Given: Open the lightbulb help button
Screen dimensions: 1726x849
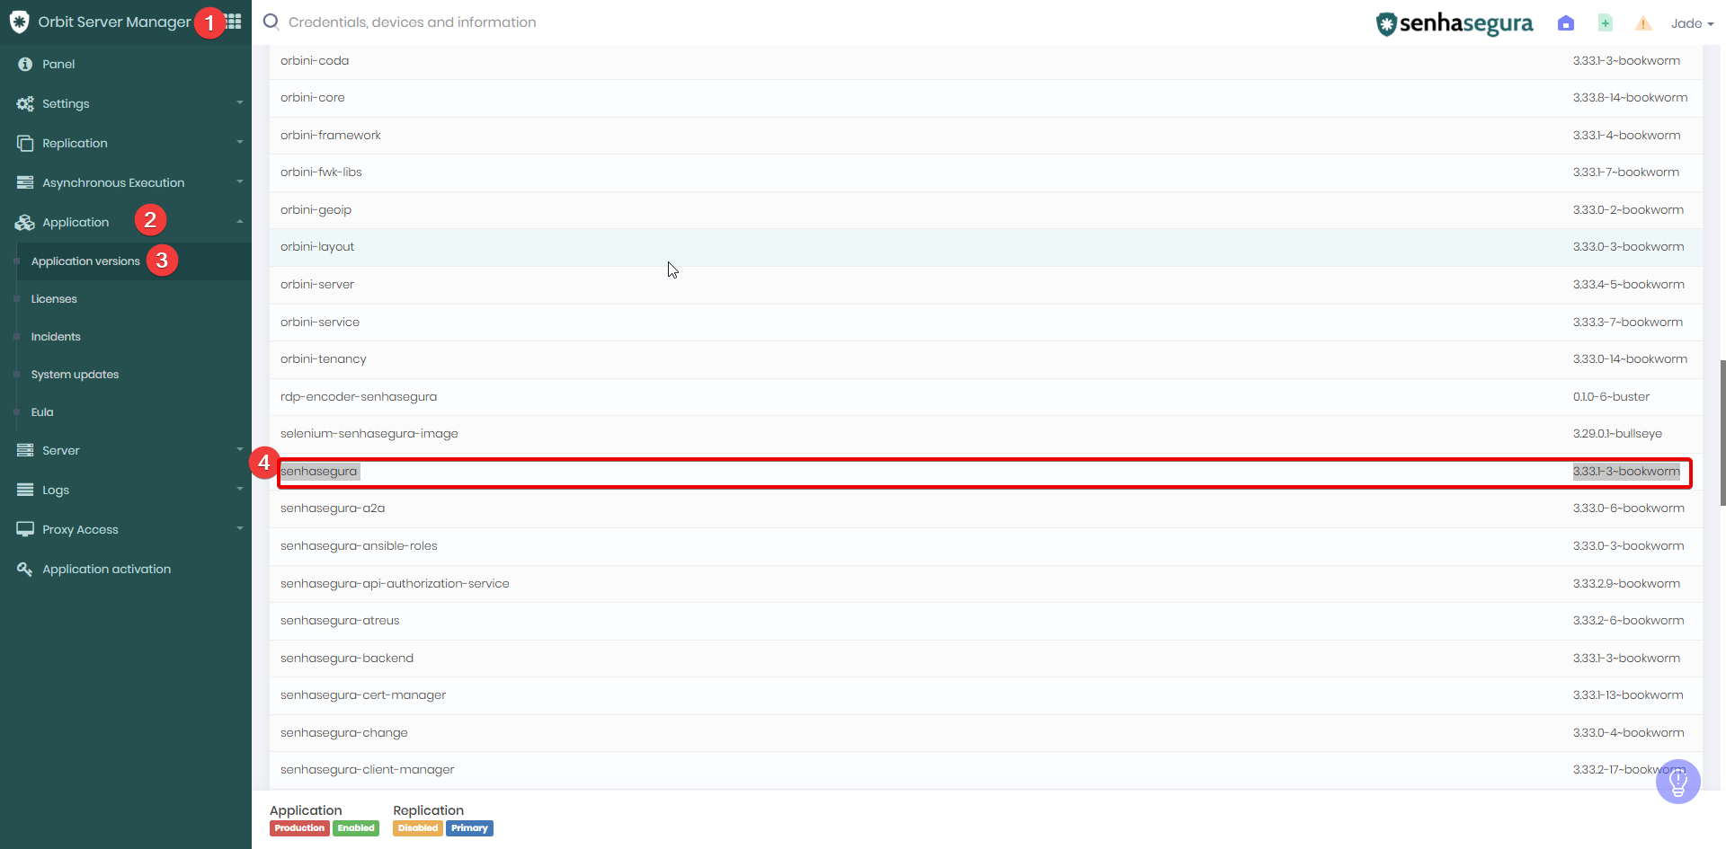Looking at the screenshot, I should pos(1677,782).
